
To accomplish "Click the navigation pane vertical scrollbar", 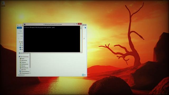I will [x=30, y=60].
